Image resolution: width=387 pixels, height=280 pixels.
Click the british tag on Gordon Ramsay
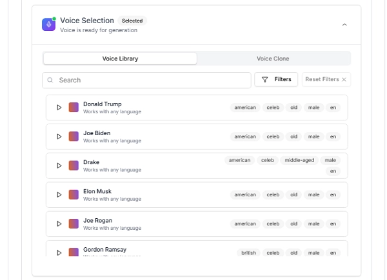[248, 253]
